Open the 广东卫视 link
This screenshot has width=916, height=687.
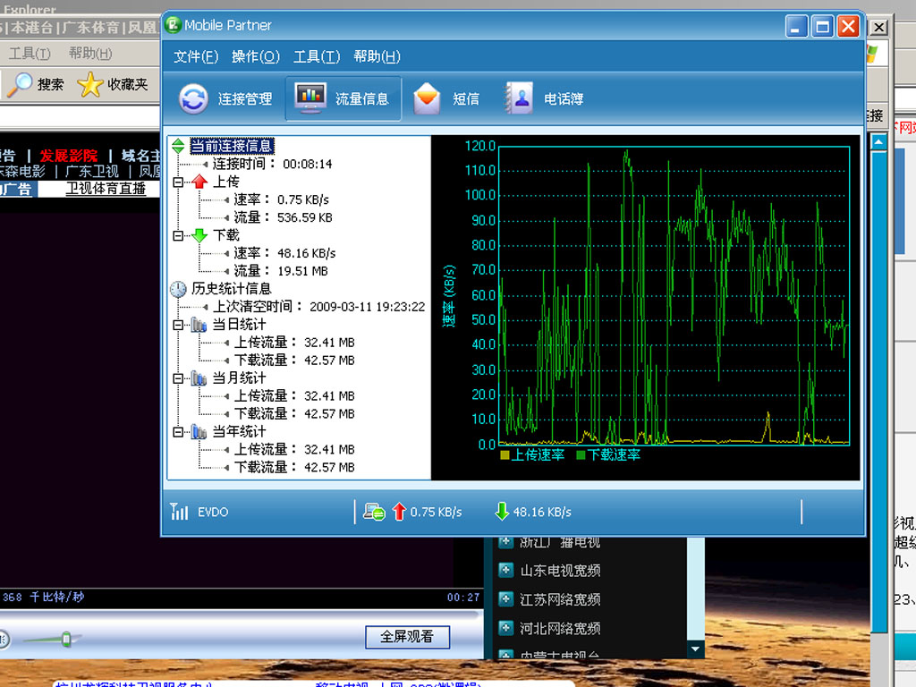[x=92, y=172]
